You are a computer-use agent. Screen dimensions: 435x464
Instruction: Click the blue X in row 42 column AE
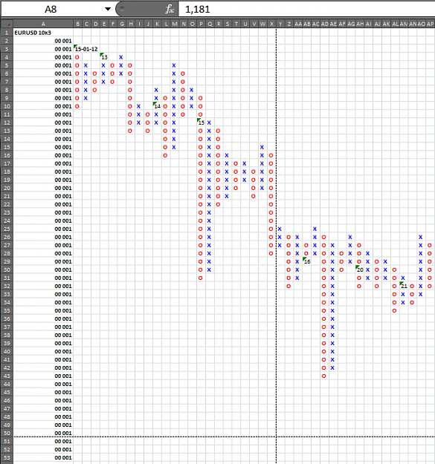coord(332,367)
